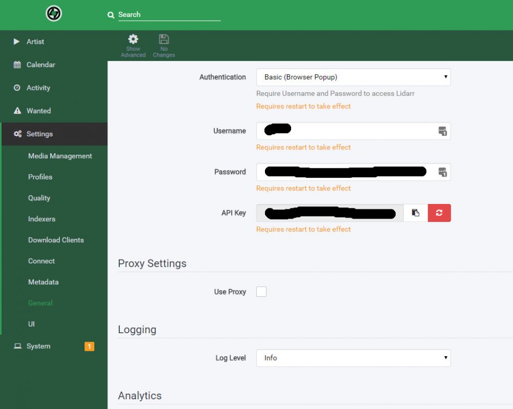The height and width of the screenshot is (409, 513).
Task: Open General settings page
Action: (x=40, y=303)
